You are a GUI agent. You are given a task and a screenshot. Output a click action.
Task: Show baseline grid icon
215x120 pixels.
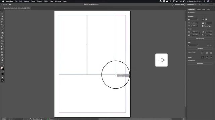[x=207, y=53]
